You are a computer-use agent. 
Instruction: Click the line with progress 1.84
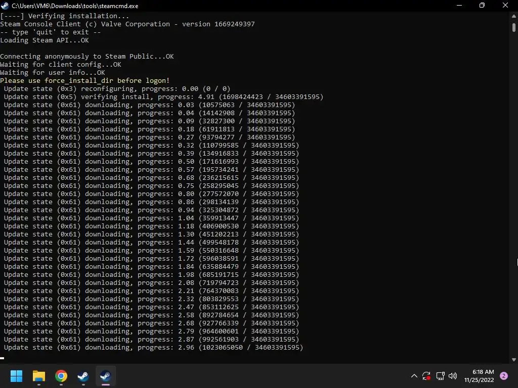[x=151, y=267]
